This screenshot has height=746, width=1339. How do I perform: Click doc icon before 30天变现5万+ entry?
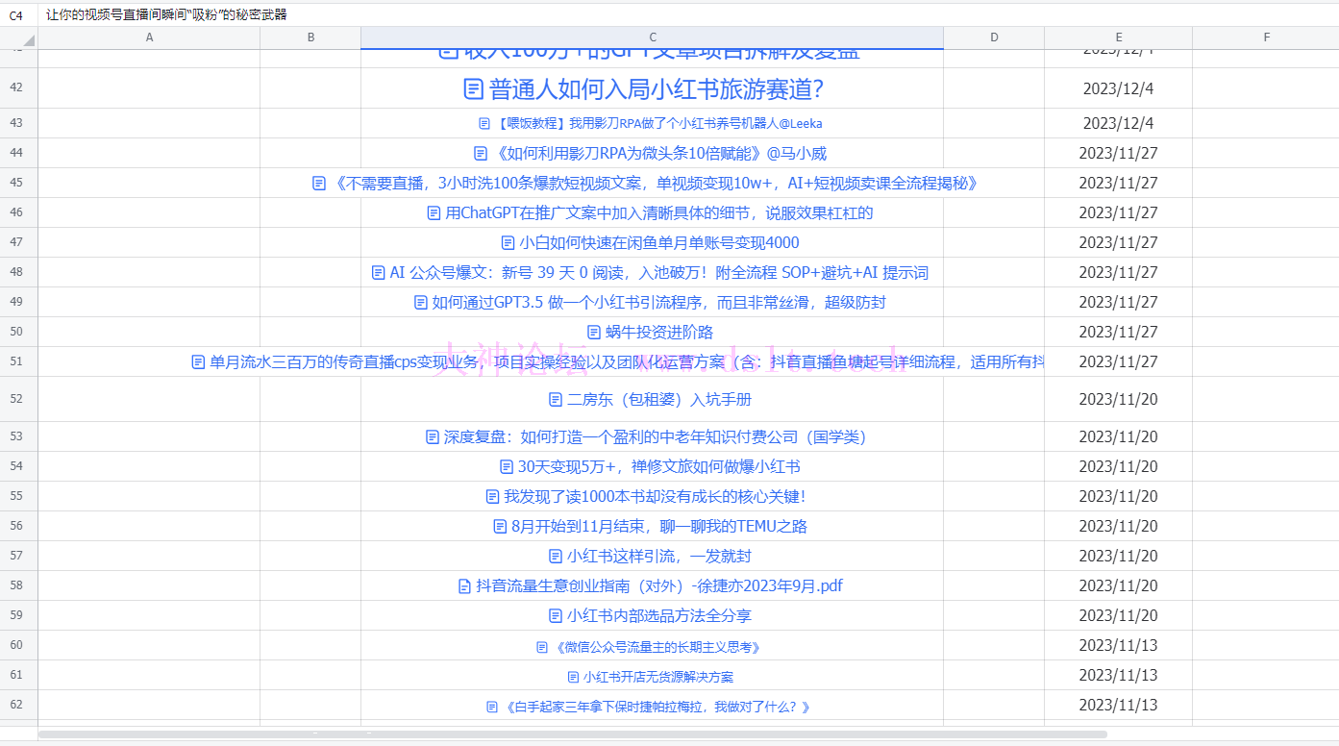[x=507, y=467]
